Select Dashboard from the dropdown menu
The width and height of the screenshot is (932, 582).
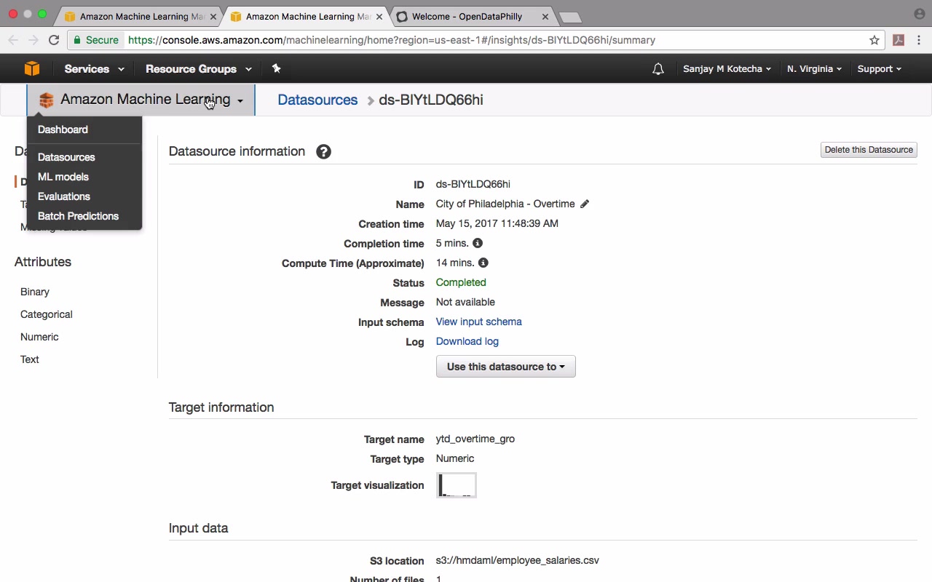(x=63, y=129)
